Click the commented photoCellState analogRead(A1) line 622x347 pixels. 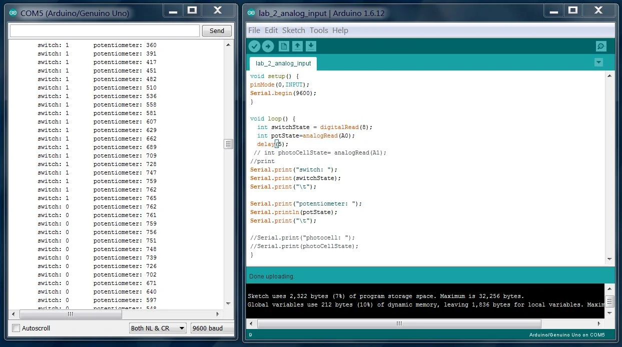point(320,152)
